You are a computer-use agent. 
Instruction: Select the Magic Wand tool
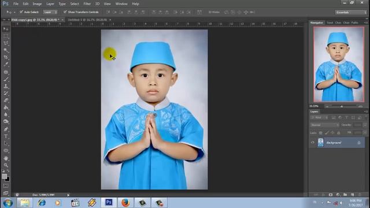pos(6,50)
